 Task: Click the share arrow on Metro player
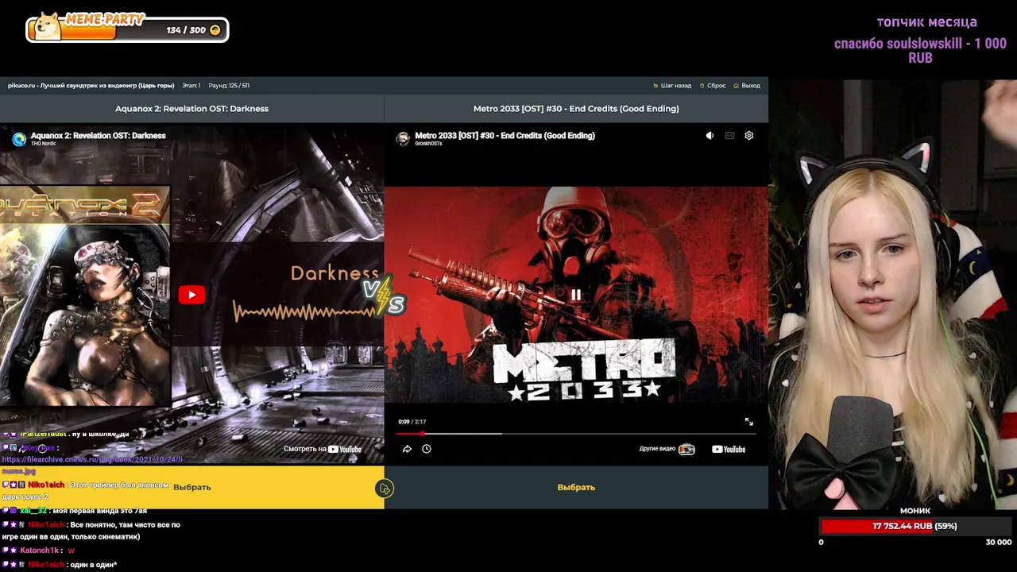[407, 449]
